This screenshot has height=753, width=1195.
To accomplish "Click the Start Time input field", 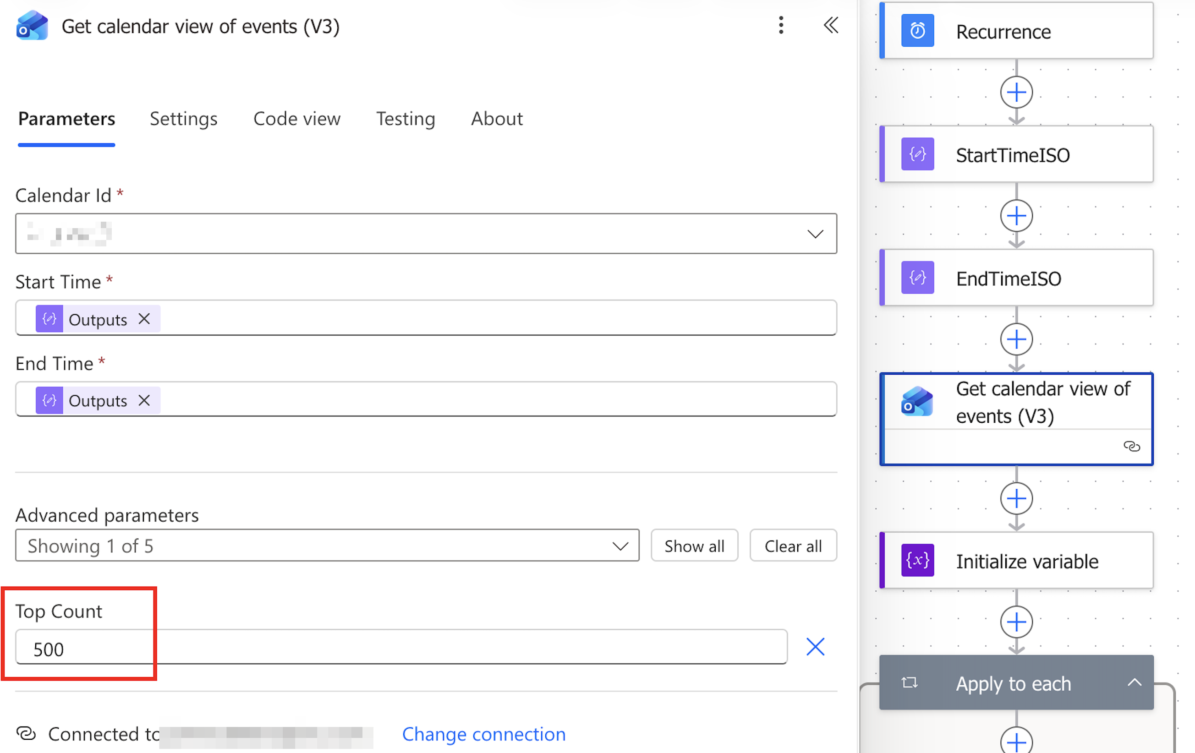I will [x=426, y=318].
